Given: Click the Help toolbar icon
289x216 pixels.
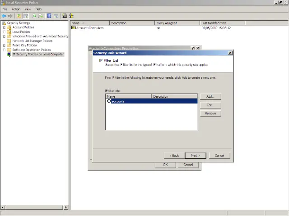Looking at the screenshot, I should click(x=49, y=16).
